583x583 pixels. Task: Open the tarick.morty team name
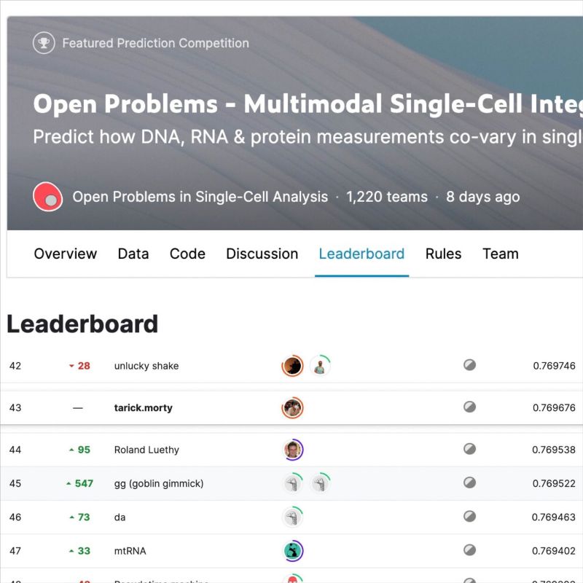point(143,408)
